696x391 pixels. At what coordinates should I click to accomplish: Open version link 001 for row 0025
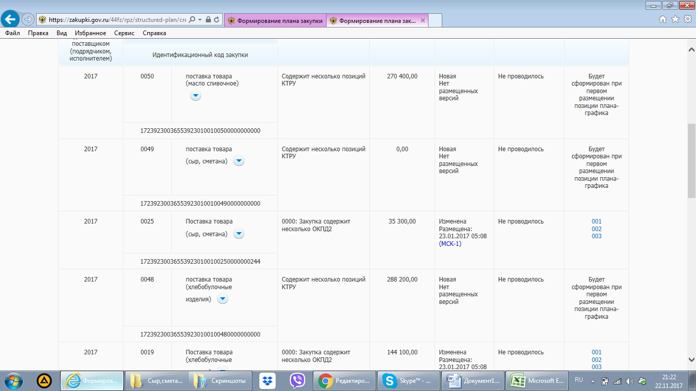pyautogui.click(x=596, y=221)
